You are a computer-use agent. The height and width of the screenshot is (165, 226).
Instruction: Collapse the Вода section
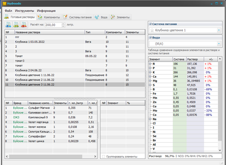149,37
